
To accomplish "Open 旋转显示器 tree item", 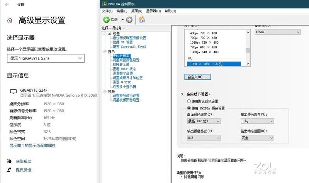I will pos(121,65).
